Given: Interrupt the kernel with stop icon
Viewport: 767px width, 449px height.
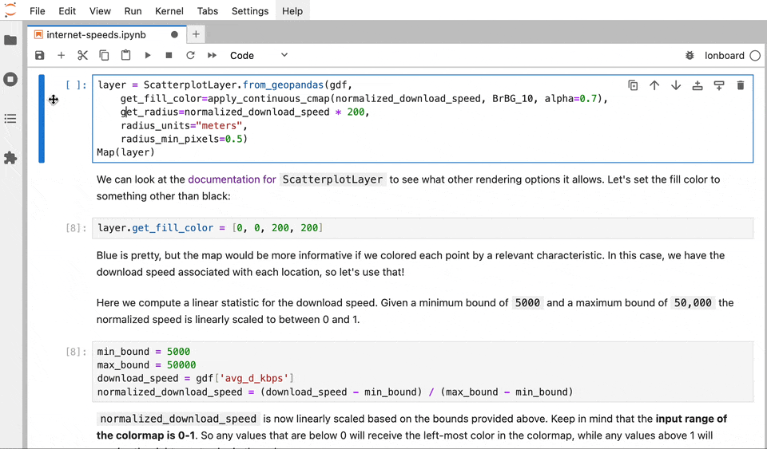Looking at the screenshot, I should tap(169, 55).
